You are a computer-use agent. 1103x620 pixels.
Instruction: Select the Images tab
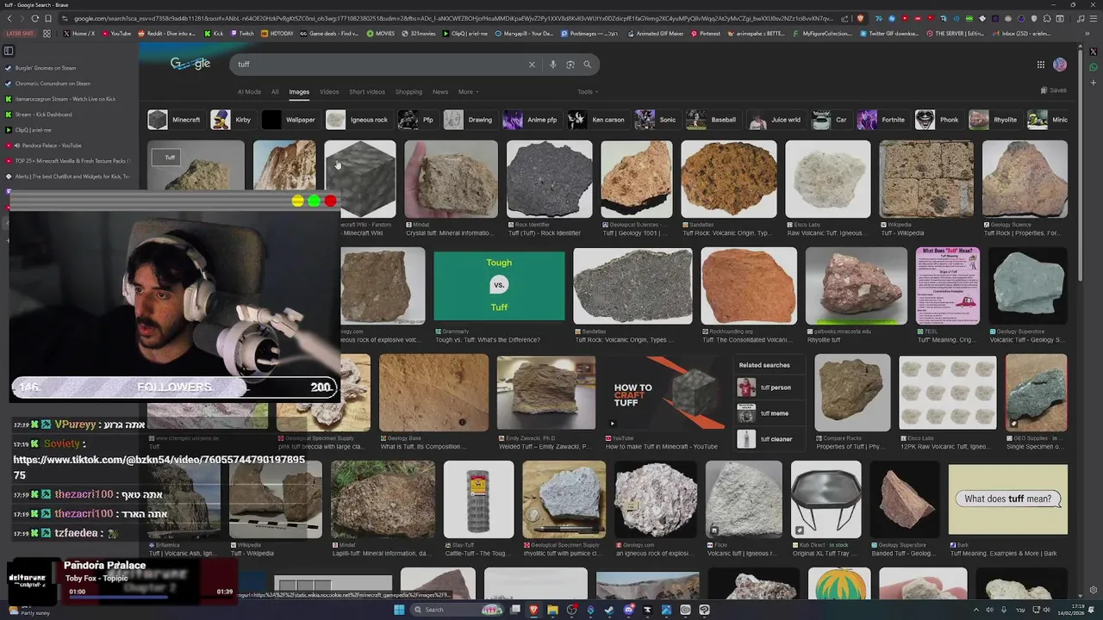tap(299, 92)
